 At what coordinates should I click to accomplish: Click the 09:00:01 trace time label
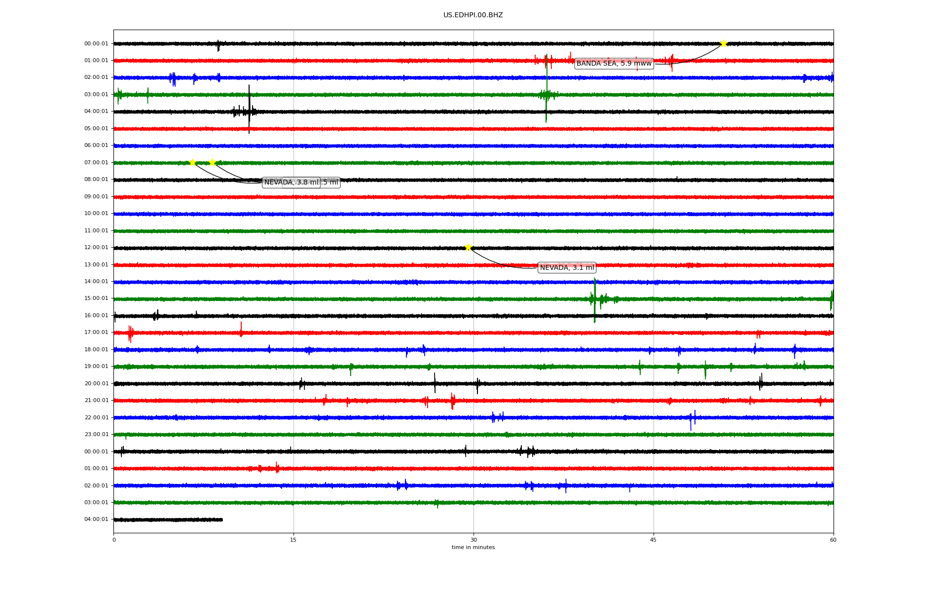click(96, 197)
